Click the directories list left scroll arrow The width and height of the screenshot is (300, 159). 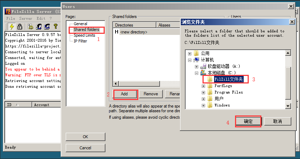(x=116, y=84)
